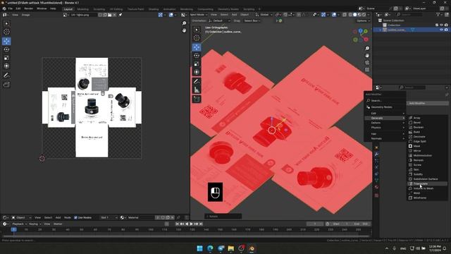Click the Add Modifier button
Viewport: 451px width, 254px height.
[428, 103]
